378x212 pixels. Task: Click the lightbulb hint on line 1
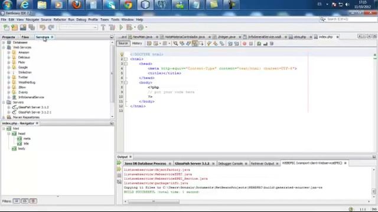coord(122,54)
